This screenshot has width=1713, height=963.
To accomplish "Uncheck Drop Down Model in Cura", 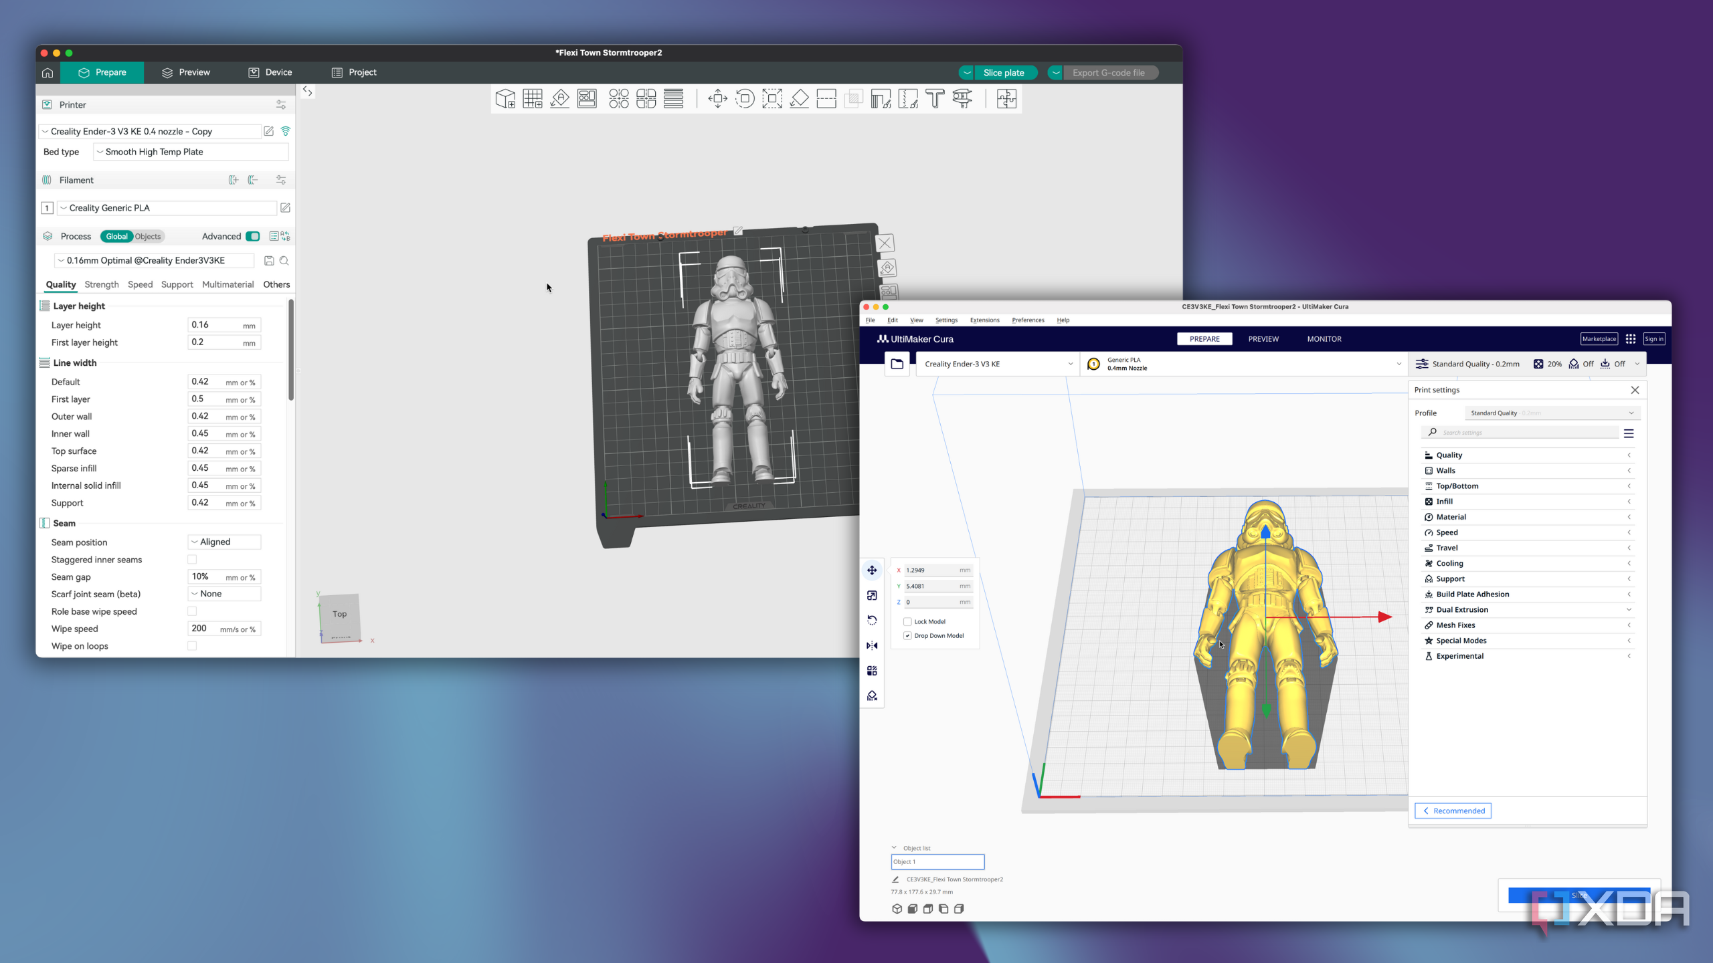I will [x=907, y=635].
